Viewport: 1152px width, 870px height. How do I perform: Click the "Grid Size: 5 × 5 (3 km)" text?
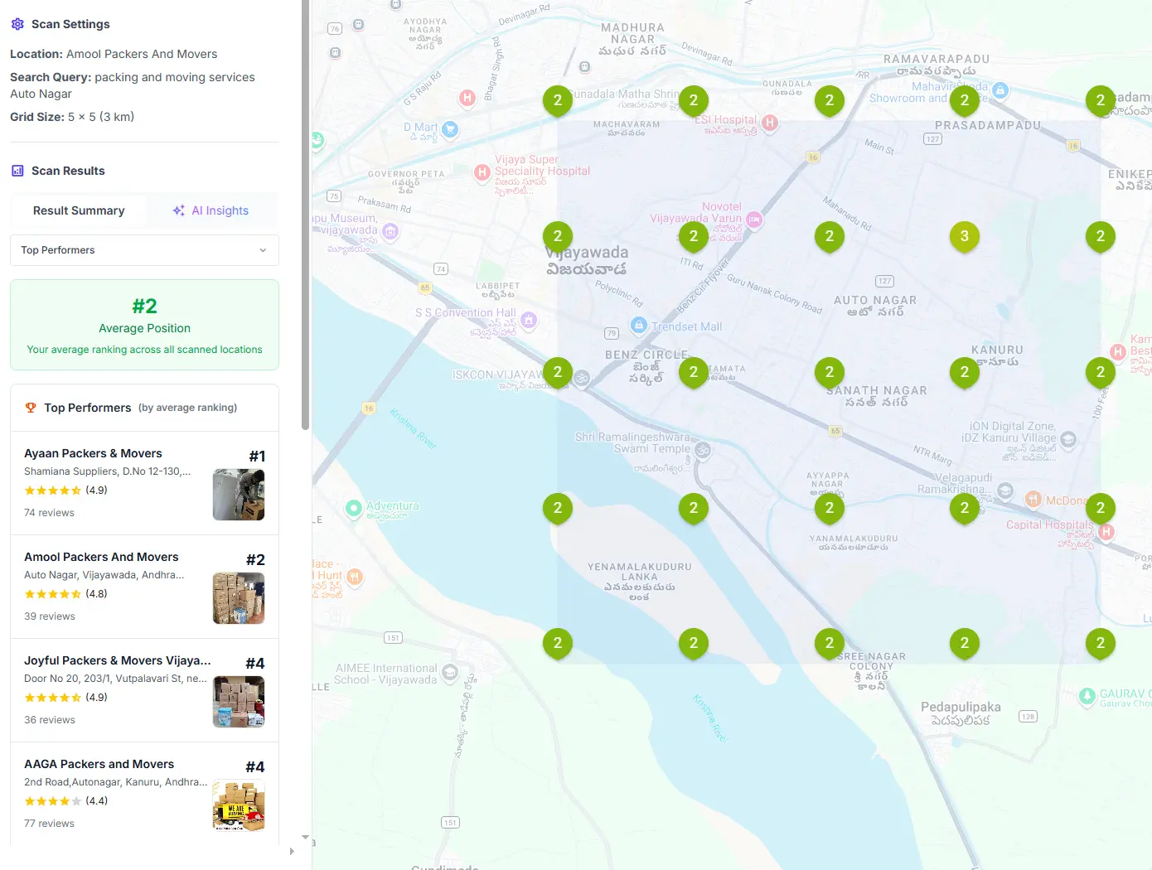[72, 117]
